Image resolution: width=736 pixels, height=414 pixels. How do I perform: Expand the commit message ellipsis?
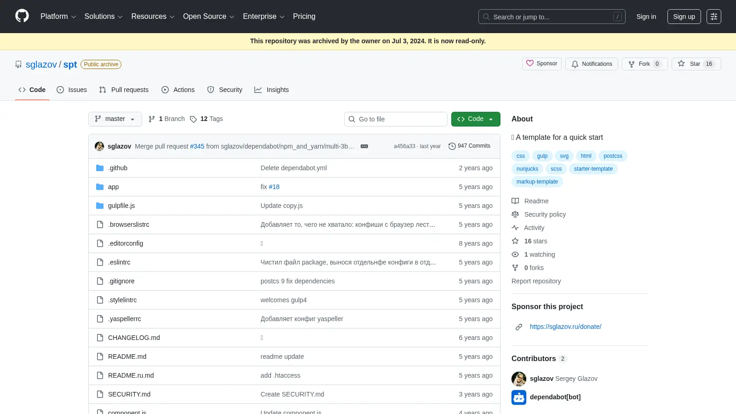coord(364,146)
